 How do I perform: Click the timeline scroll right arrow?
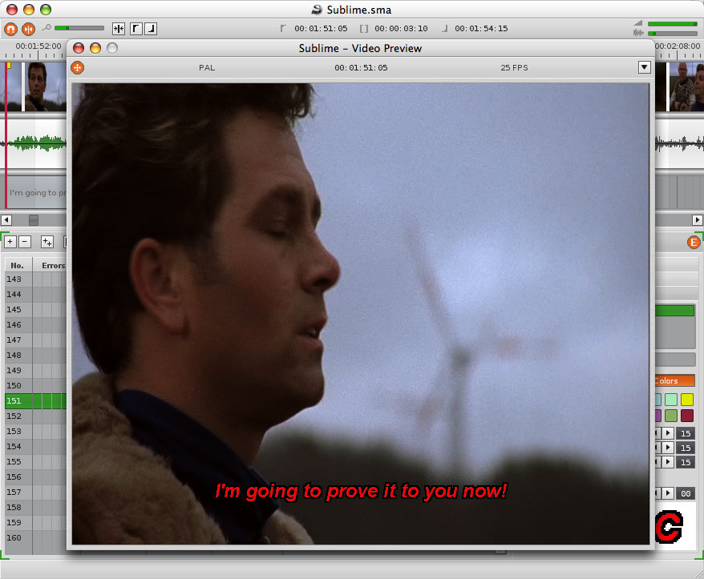coord(697,219)
